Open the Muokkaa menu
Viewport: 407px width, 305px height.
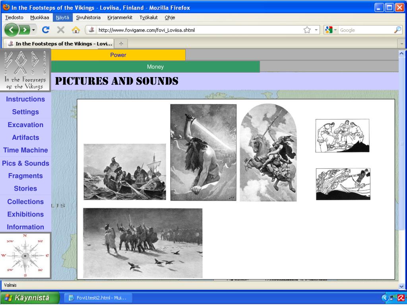(x=40, y=17)
